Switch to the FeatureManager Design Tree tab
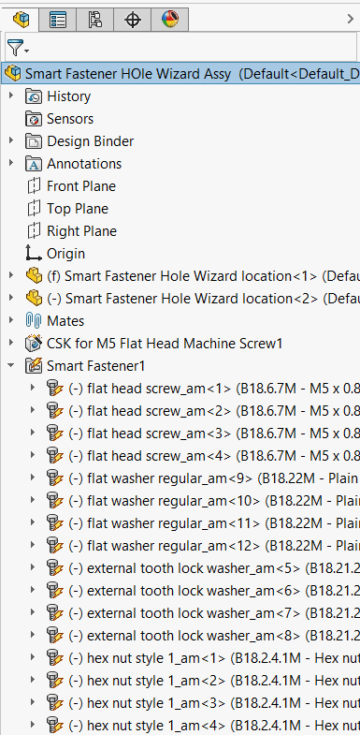360x735 pixels. click(21, 20)
